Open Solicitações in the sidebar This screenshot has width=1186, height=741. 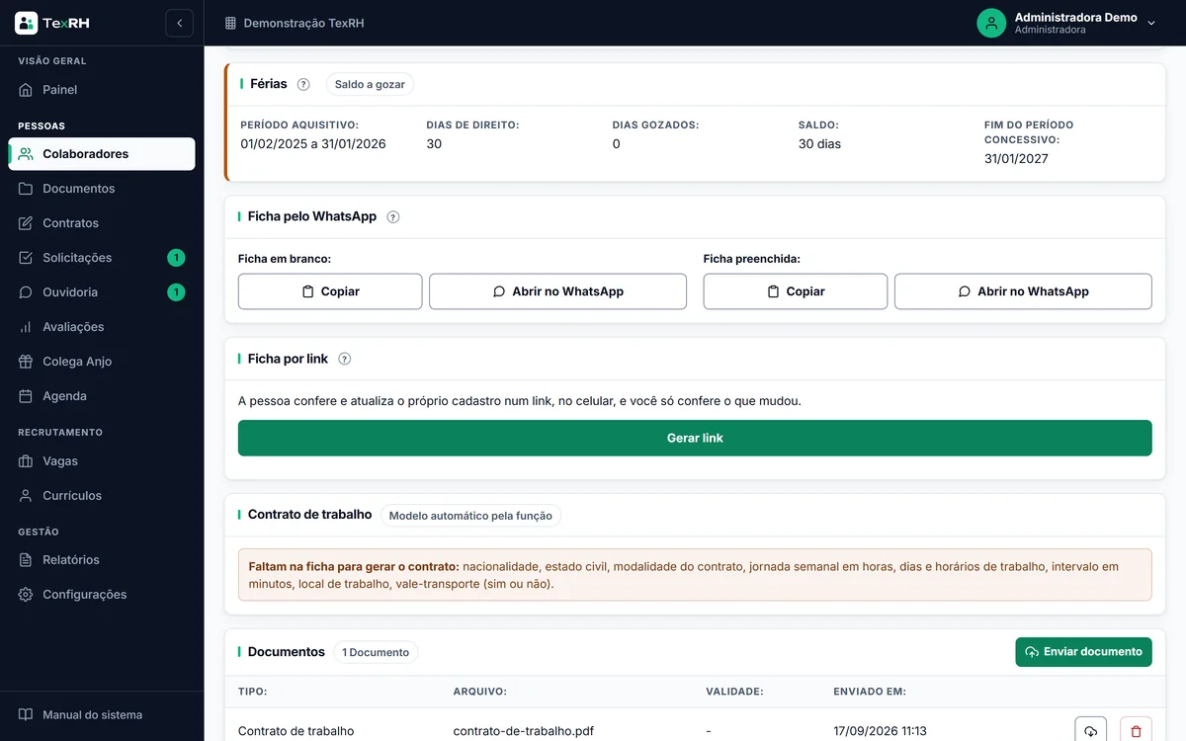(x=102, y=258)
